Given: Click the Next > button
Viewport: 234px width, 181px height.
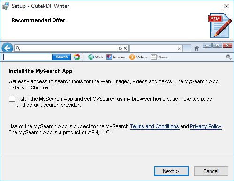Looking at the screenshot, I should [x=171, y=171].
